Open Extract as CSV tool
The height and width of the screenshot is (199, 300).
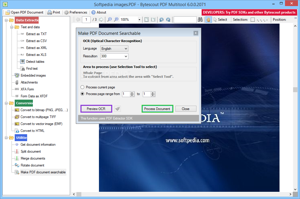36,41
